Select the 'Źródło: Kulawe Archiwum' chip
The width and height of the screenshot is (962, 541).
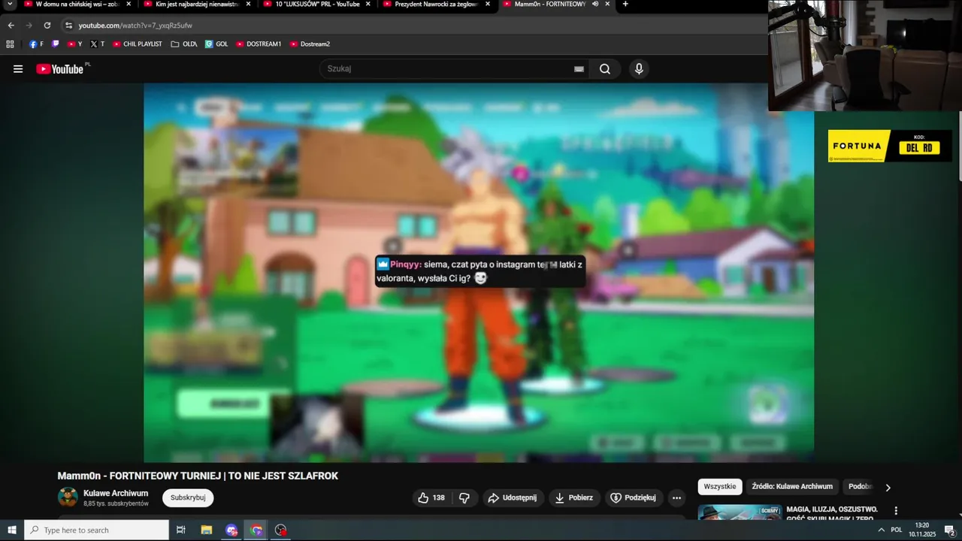click(x=792, y=487)
